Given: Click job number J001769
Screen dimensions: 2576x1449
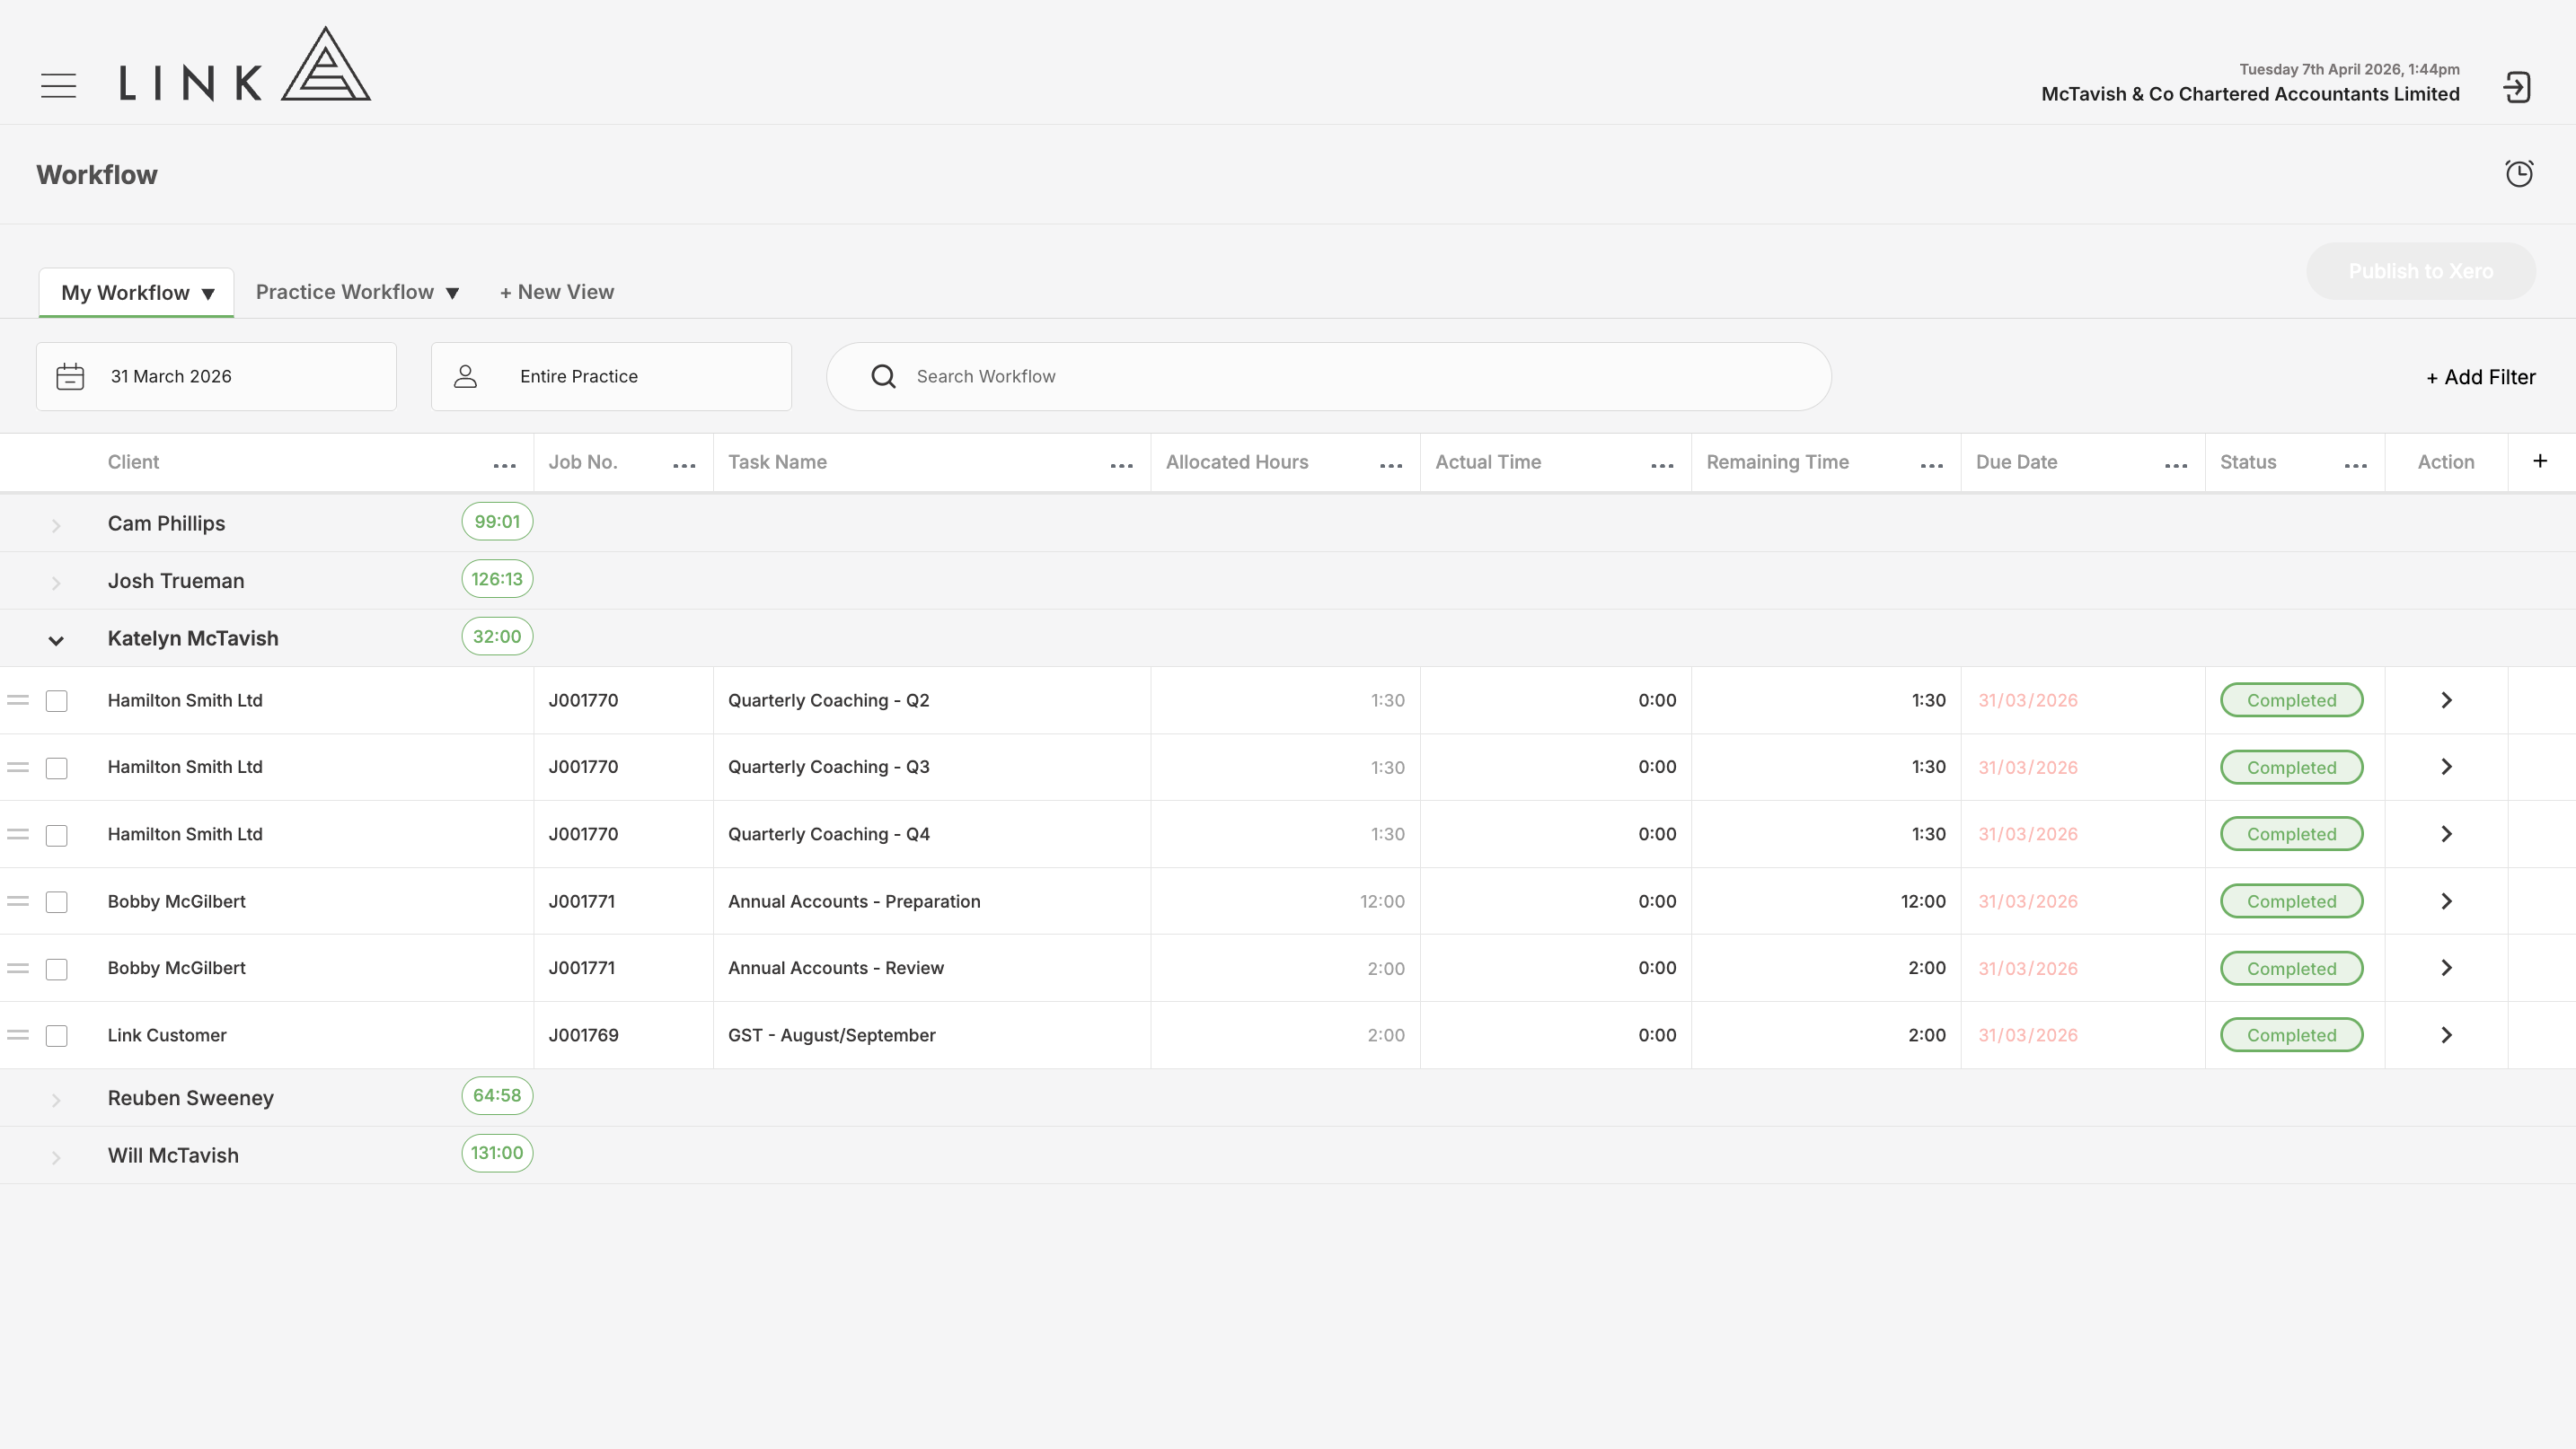Looking at the screenshot, I should click(583, 1035).
